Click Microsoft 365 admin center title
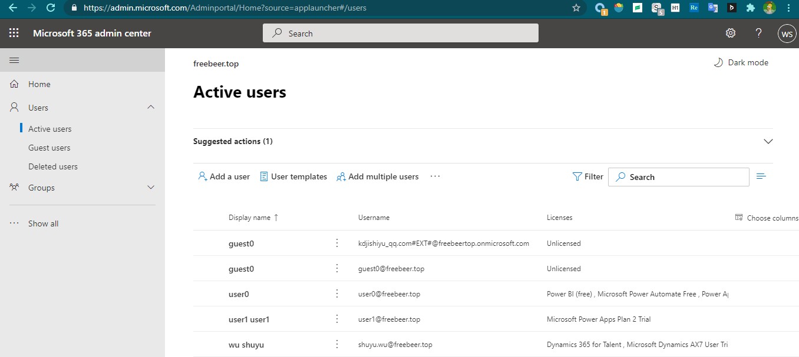Image resolution: width=799 pixels, height=357 pixels. pyautogui.click(x=92, y=34)
